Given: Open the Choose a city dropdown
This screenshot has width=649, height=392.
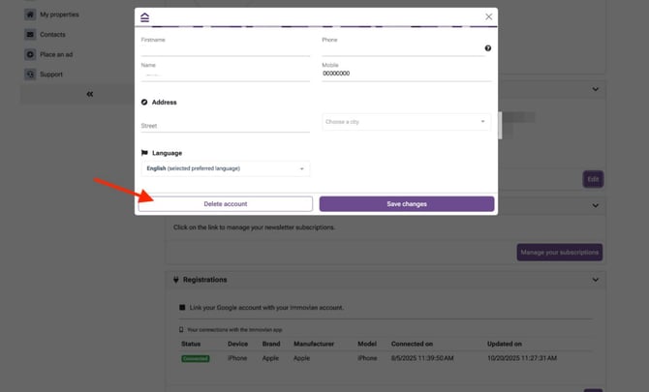Looking at the screenshot, I should (x=406, y=122).
